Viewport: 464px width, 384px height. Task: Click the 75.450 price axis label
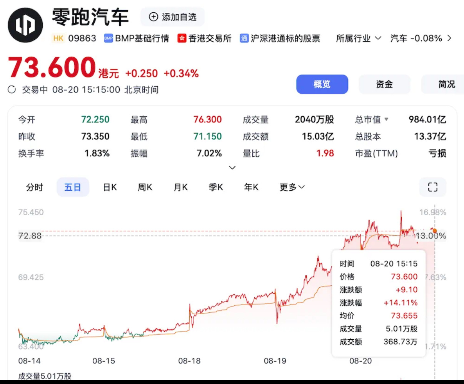[31, 212]
